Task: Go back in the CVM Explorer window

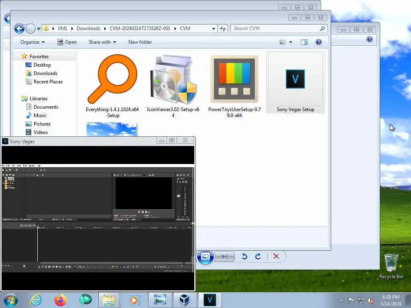Action: (x=19, y=28)
